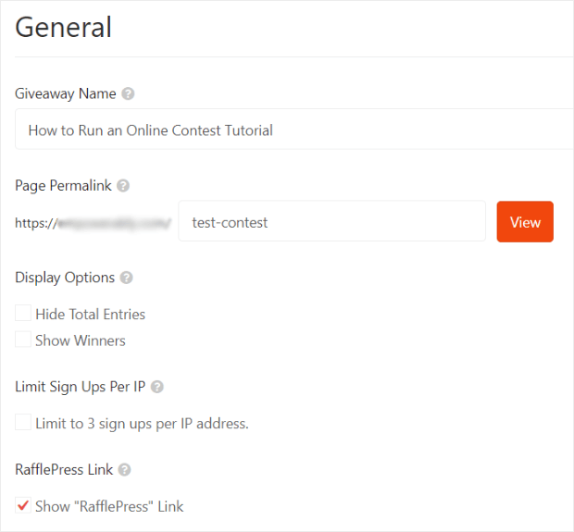Click the "Hide Total Entries" label text
574x532 pixels.
[91, 315]
